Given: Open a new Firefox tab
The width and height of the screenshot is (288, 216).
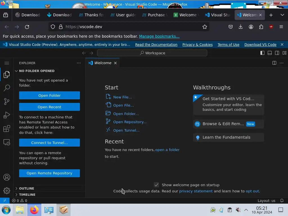Looking at the screenshot, I should tap(271, 15).
